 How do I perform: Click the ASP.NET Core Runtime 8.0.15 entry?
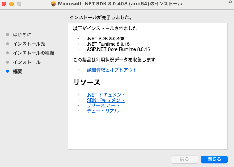118,49
